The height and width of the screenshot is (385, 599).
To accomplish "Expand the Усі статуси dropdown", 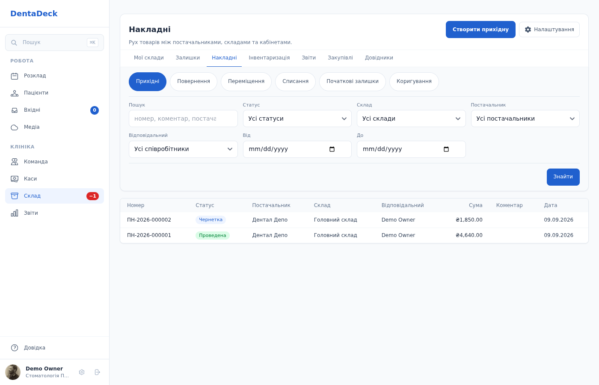I will click(297, 118).
